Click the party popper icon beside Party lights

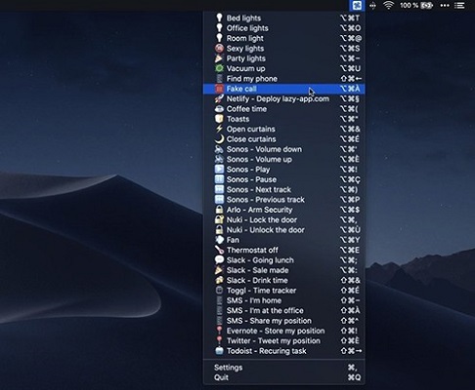(219, 58)
